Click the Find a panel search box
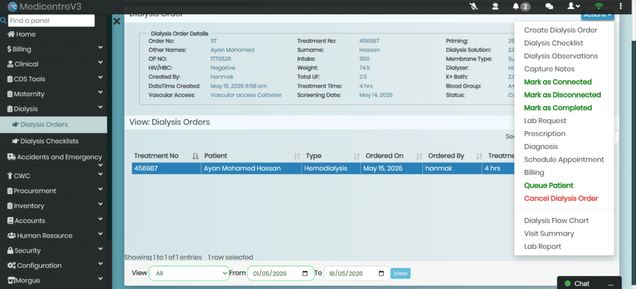 point(52,21)
